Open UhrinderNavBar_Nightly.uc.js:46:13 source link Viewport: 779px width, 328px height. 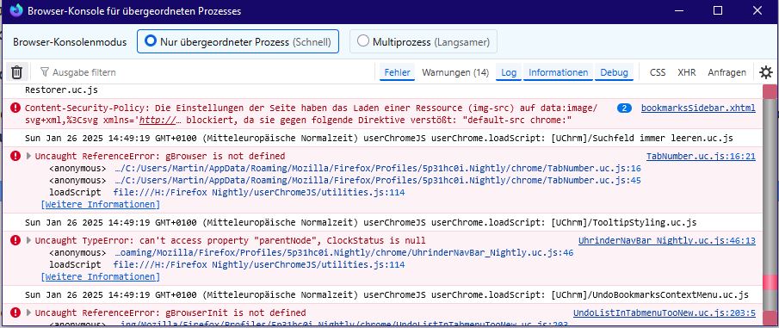point(667,241)
